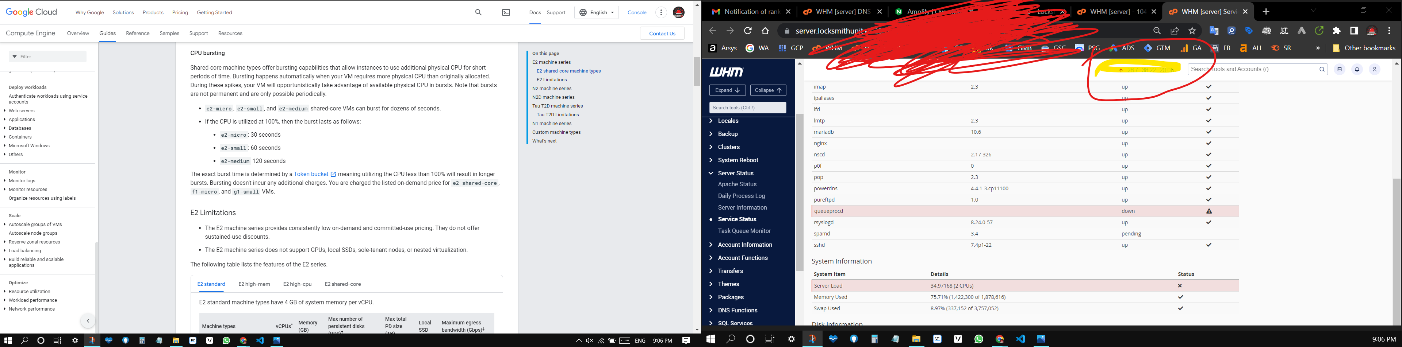Open WhatsApp from the left taskbar

point(226,340)
